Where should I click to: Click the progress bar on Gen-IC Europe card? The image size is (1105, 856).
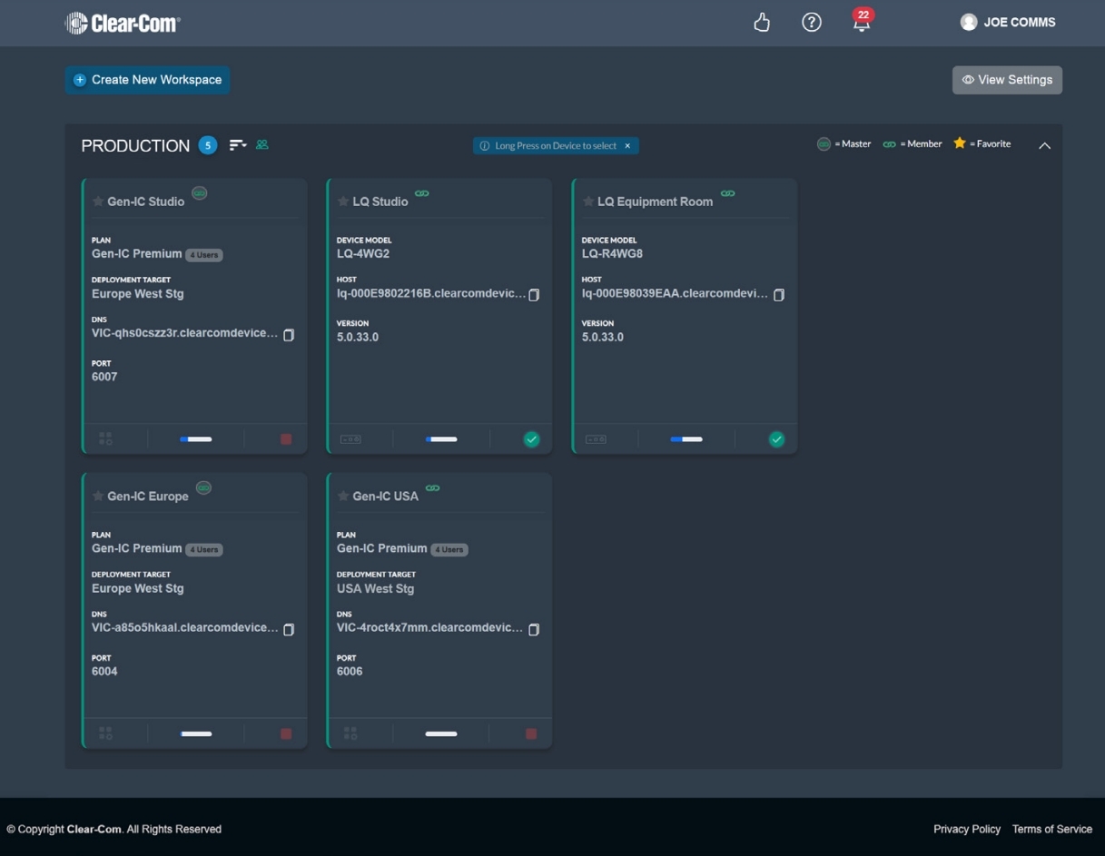point(196,733)
